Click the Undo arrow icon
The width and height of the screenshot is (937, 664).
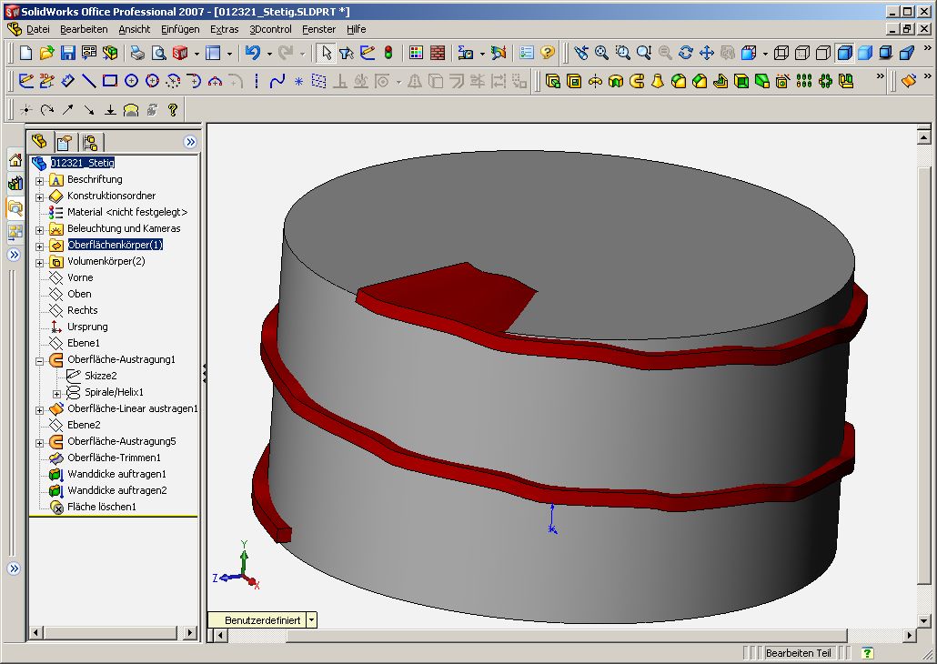pos(254,53)
